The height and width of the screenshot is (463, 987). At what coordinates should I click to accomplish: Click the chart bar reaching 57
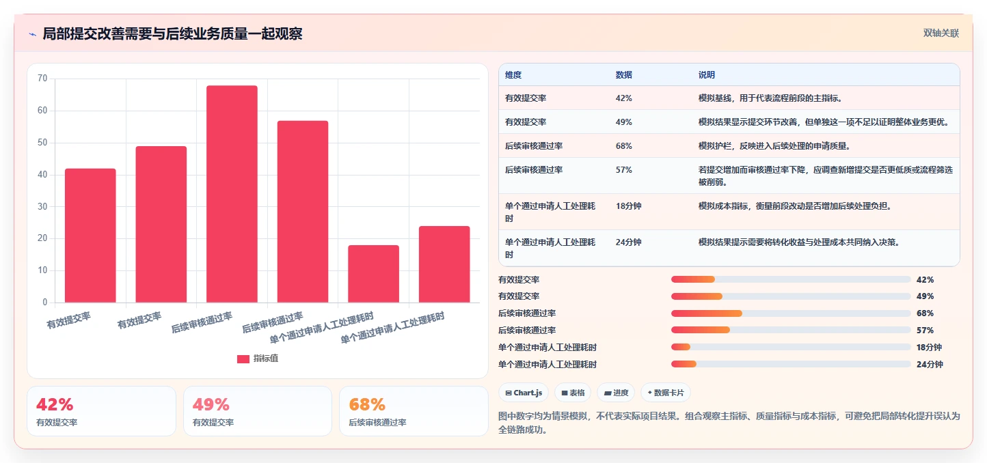pyautogui.click(x=303, y=212)
